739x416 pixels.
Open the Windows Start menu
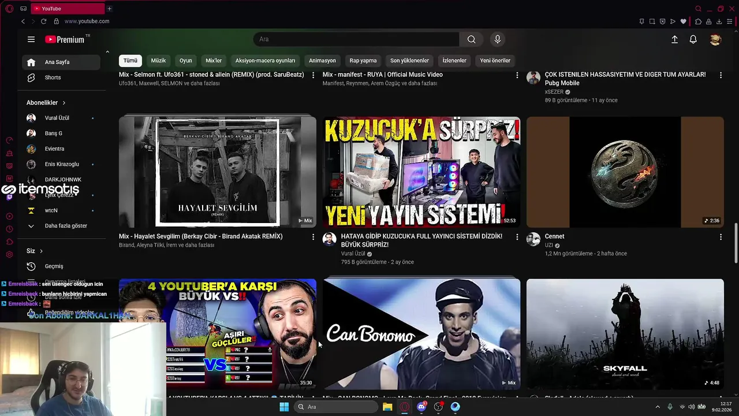point(284,407)
